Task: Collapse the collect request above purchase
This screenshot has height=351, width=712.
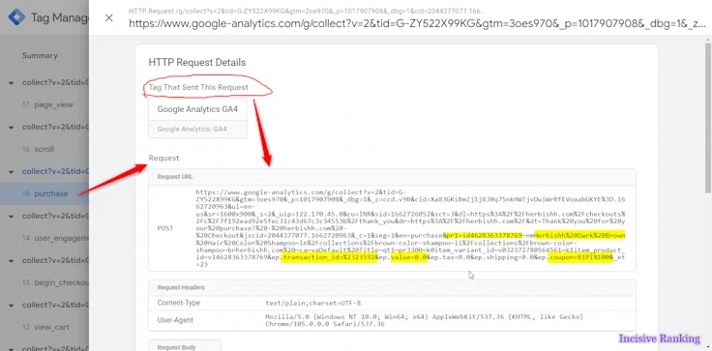Action: pos(11,172)
